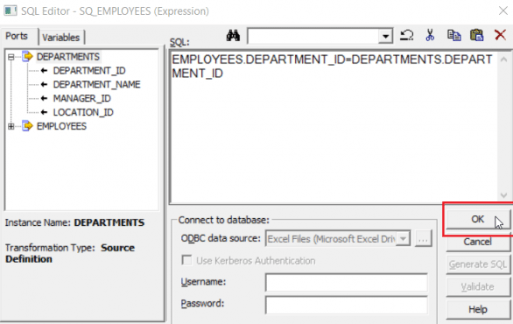Close the SQL Editor window
513x324 pixels.
503,11
